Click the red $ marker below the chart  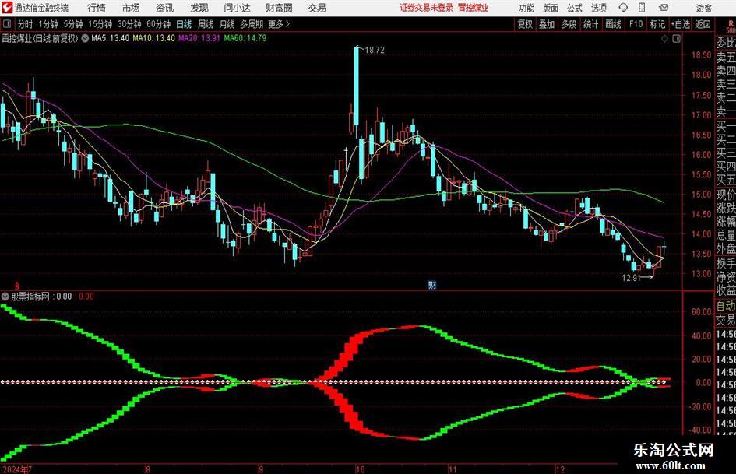pyautogui.click(x=17, y=286)
